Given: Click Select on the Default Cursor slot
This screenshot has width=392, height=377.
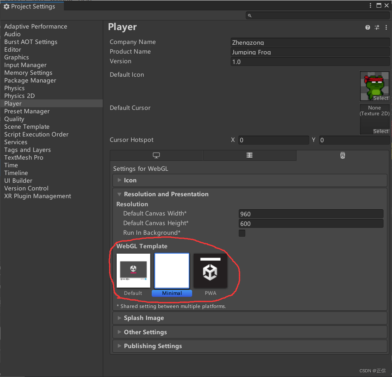Looking at the screenshot, I should point(380,131).
